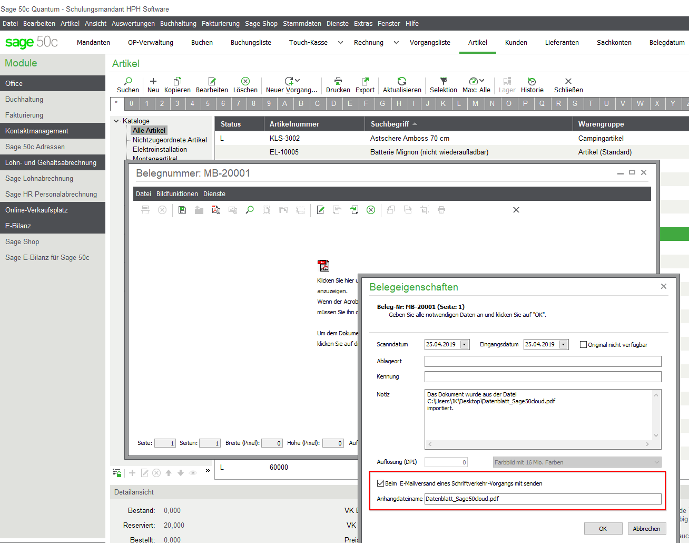Click the Suchen magnifier icon in Artikel toolbar

(128, 81)
